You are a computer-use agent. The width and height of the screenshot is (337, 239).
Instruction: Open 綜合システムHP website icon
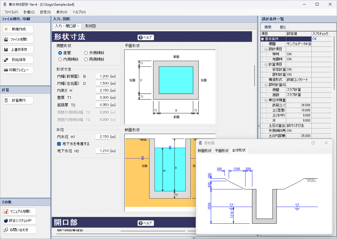[x=6, y=221]
